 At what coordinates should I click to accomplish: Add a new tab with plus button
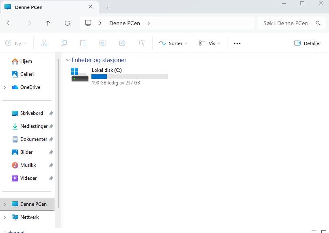pos(108,7)
